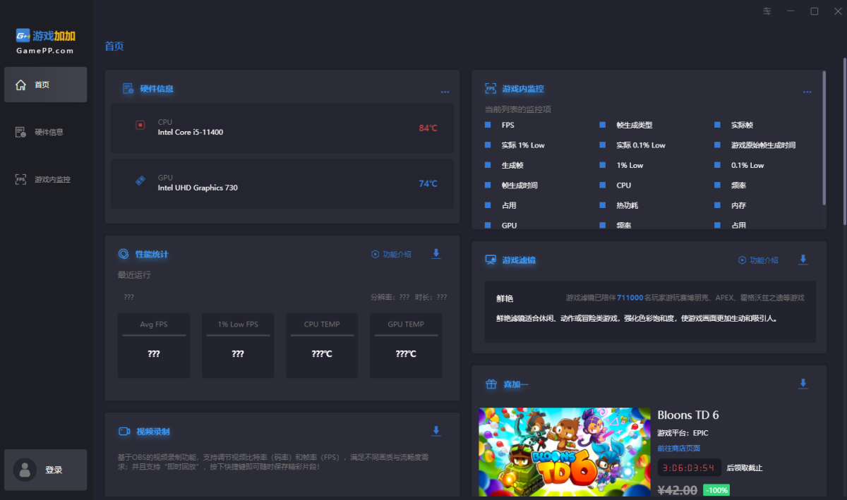Click the GamePP logo in sidebar
Viewport: 847px width, 500px height.
(x=46, y=42)
